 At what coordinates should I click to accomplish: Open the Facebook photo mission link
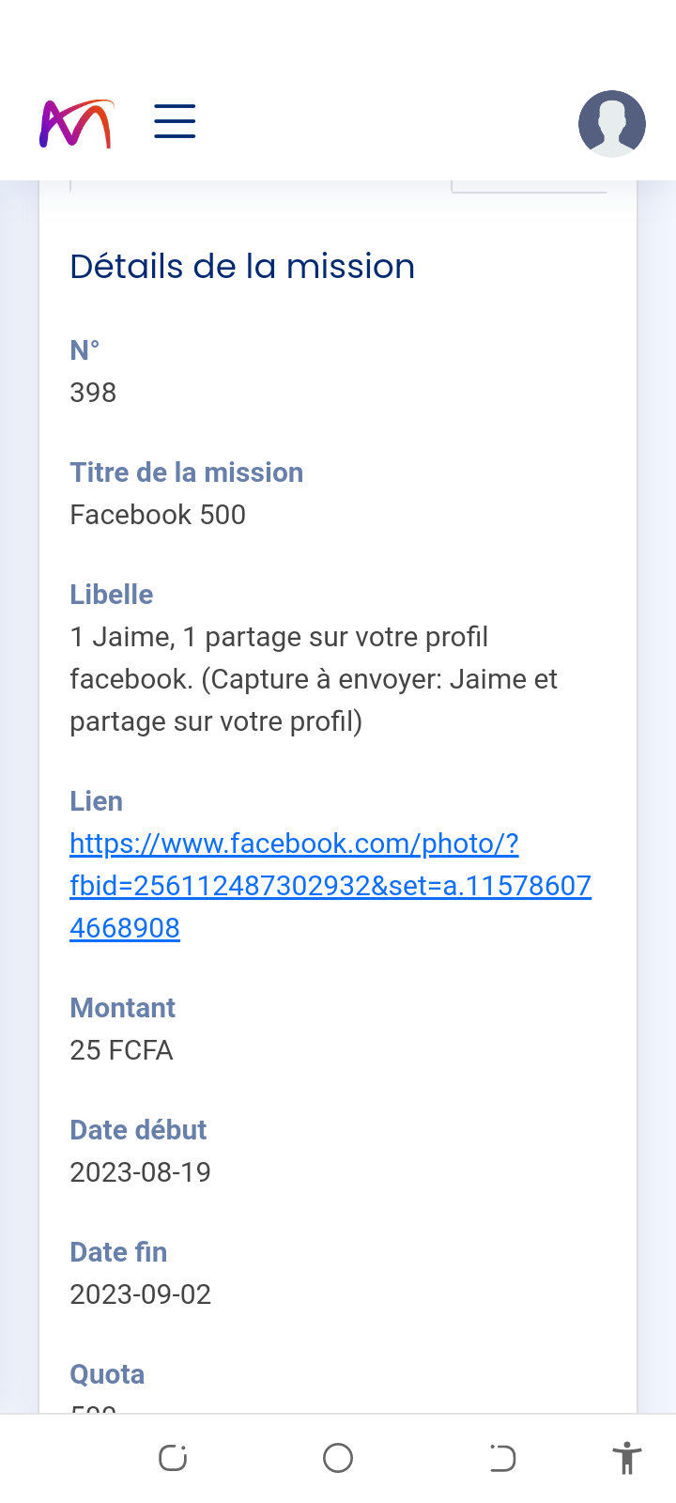(330, 885)
